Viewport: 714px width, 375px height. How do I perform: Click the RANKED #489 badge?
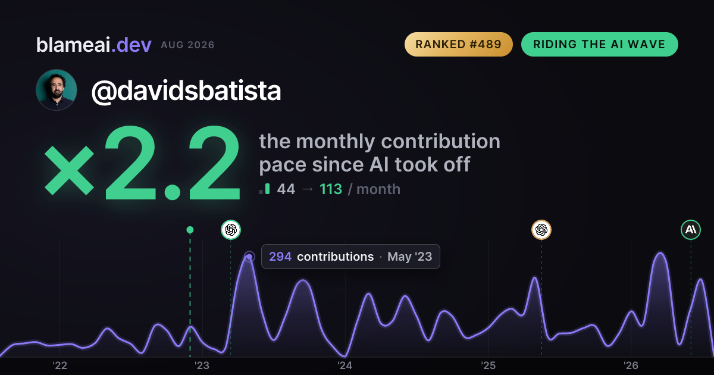point(459,45)
